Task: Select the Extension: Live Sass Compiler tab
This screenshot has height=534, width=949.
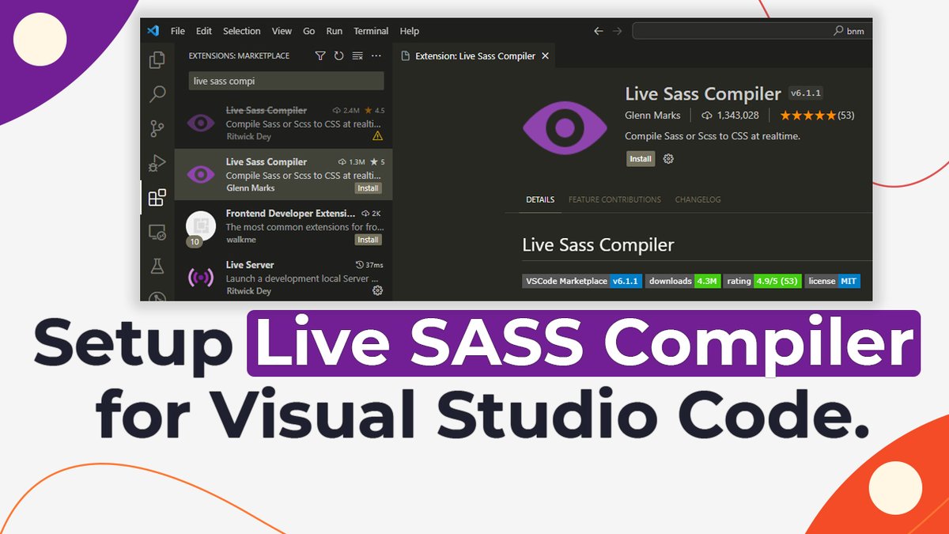Action: 475,56
